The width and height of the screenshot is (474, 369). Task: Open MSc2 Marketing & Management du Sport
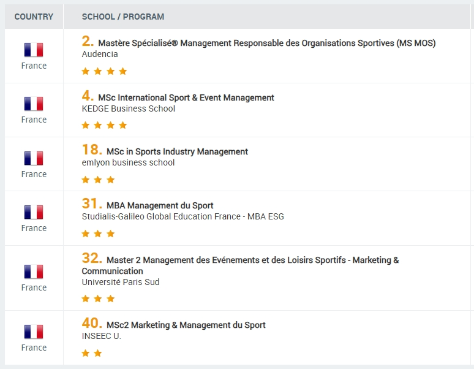coord(186,325)
